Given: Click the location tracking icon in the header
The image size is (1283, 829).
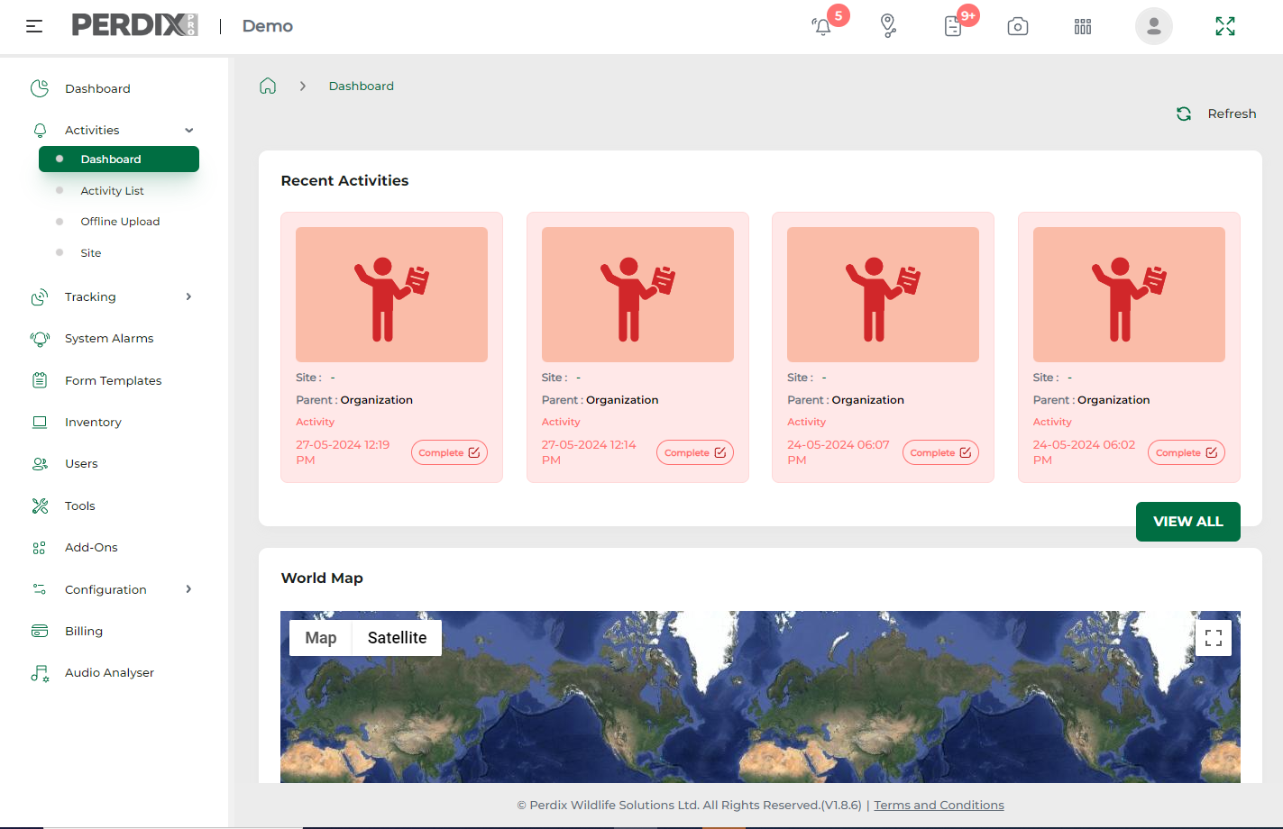Looking at the screenshot, I should (x=888, y=26).
